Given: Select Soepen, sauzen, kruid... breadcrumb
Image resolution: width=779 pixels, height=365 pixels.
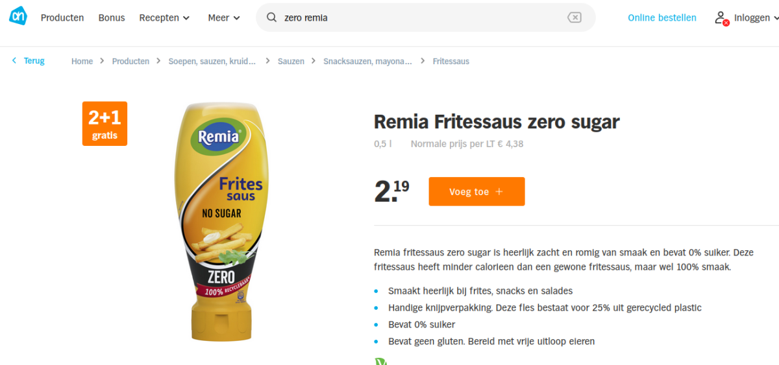Looking at the screenshot, I should click(212, 61).
